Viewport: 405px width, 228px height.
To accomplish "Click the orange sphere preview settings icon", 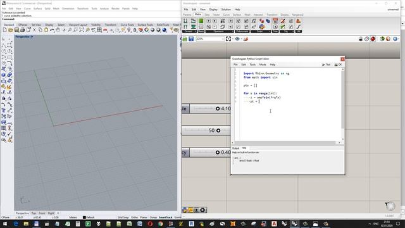I will [388, 39].
